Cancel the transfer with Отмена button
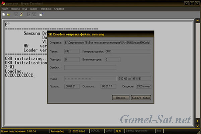Image resolution: width=201 pixels, height=134 pixels. point(121,98)
